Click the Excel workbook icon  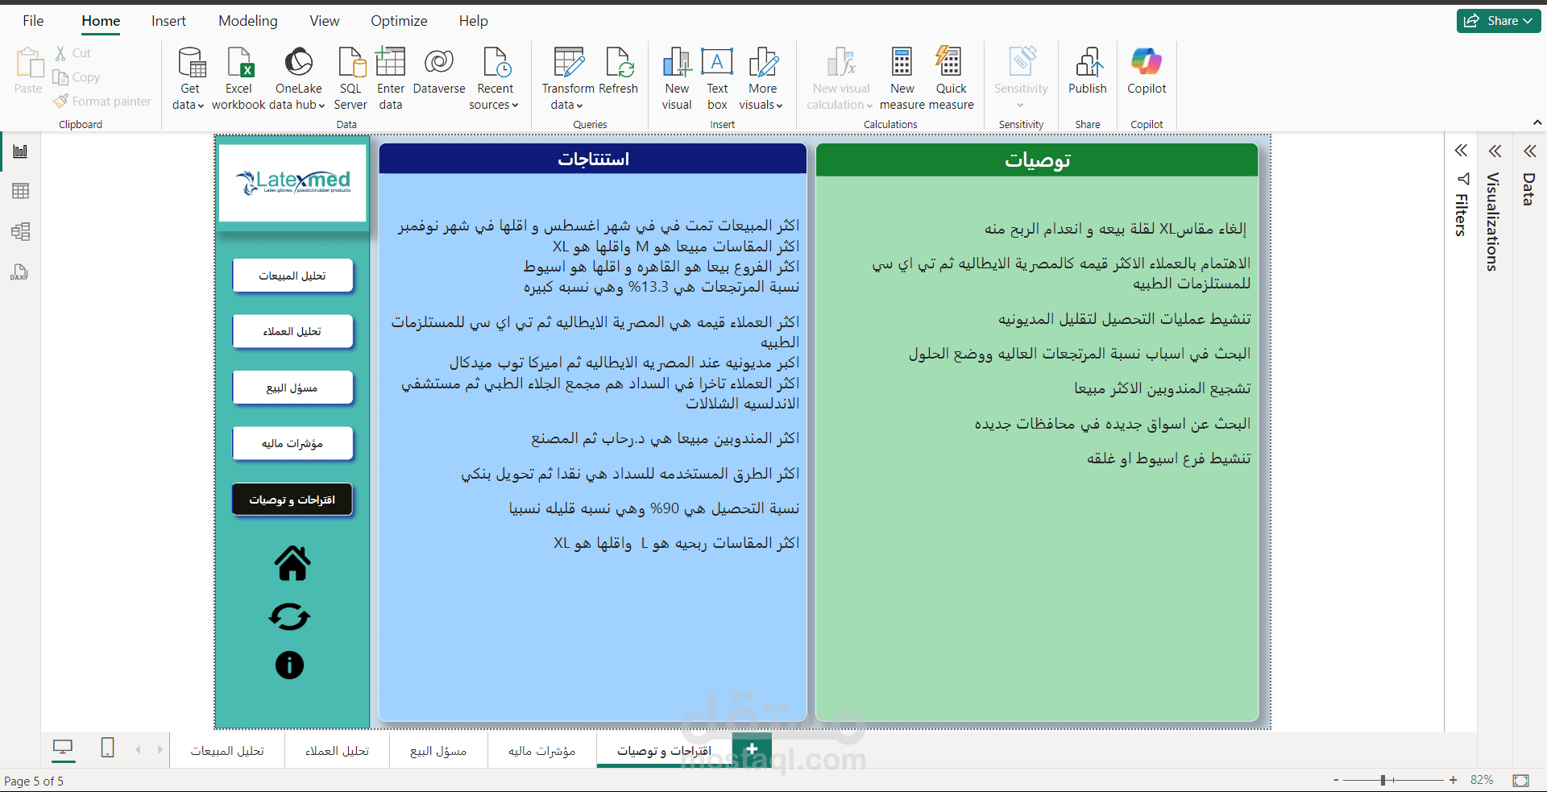pyautogui.click(x=239, y=62)
